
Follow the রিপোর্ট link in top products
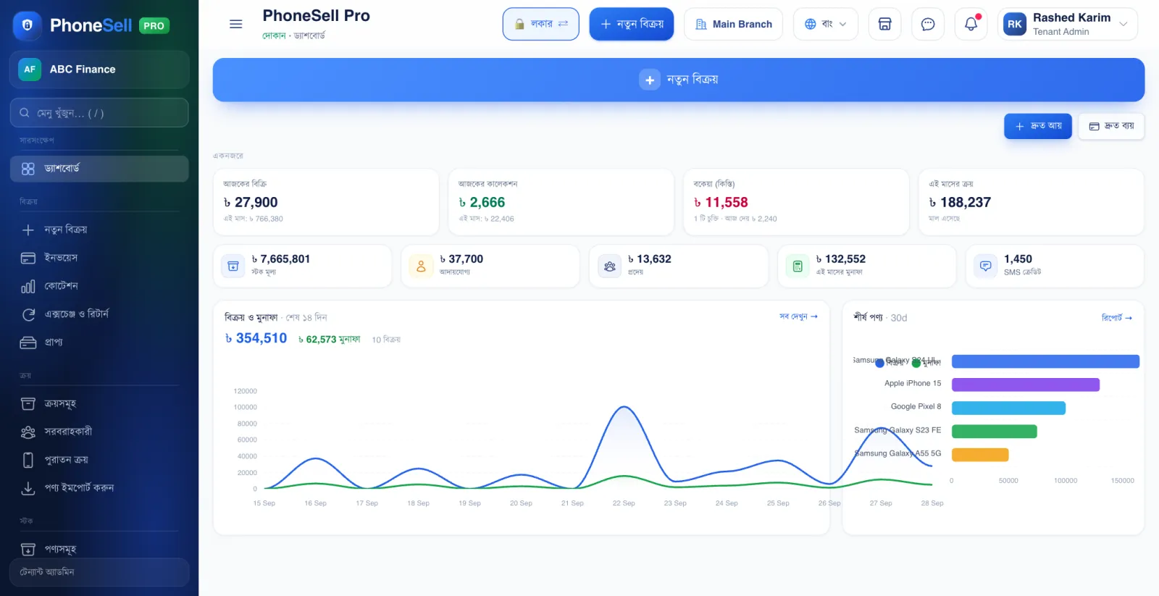click(1116, 318)
